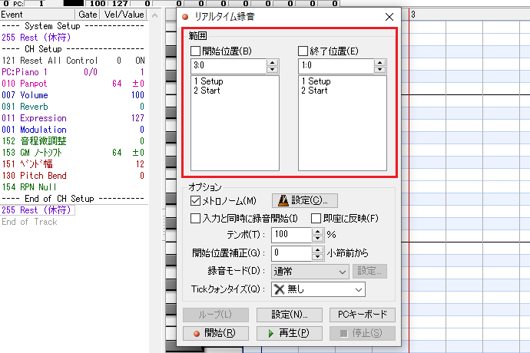This screenshot has width=530, height=353.
Task: Toggle the 即座に反映(F) checkbox
Action: [x=316, y=218]
